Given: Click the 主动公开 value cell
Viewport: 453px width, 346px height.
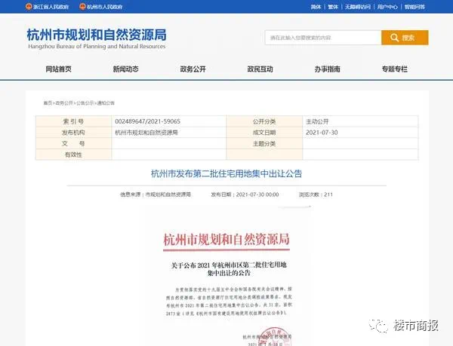Looking at the screenshot, I should click(360, 121).
